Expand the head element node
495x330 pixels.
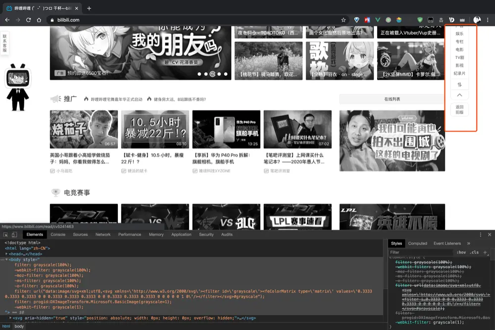pyautogui.click(x=6, y=254)
